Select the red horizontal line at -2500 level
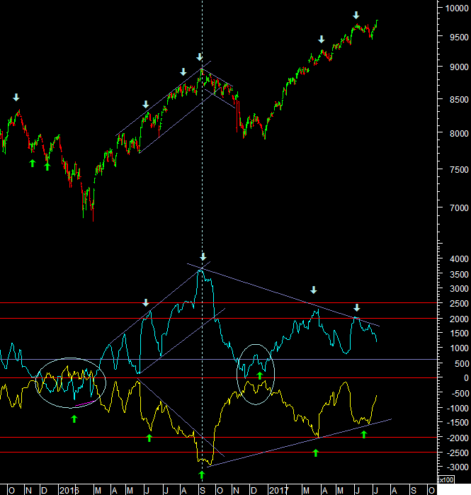Viewport: 471px width, 495px height. 218,452
